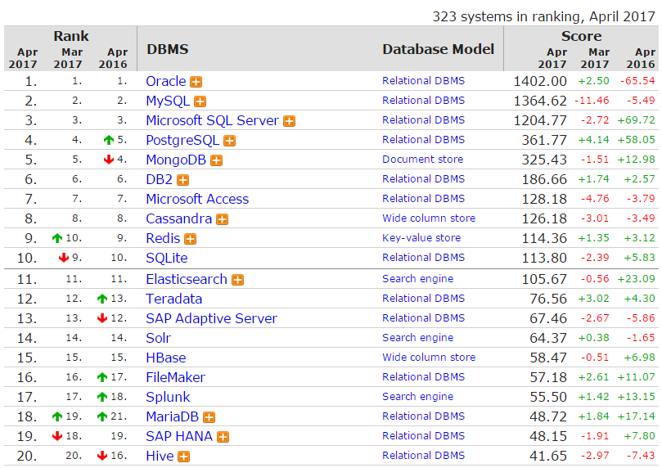
Task: Click red down arrow in Hive row
Action: click(102, 456)
